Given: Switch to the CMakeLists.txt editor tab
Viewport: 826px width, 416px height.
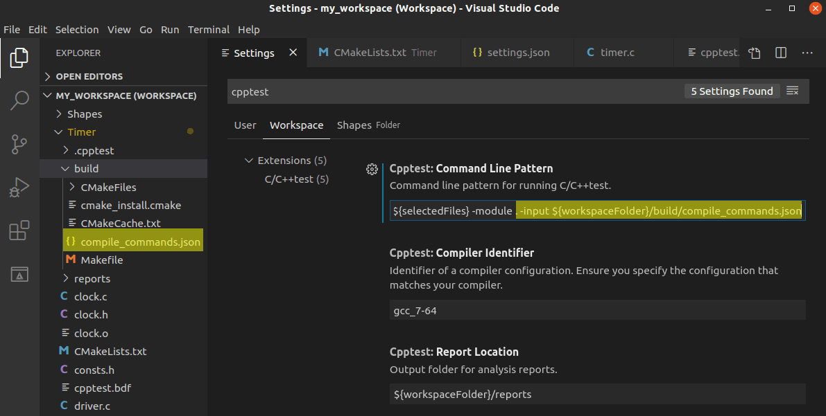Looking at the screenshot, I should (370, 53).
